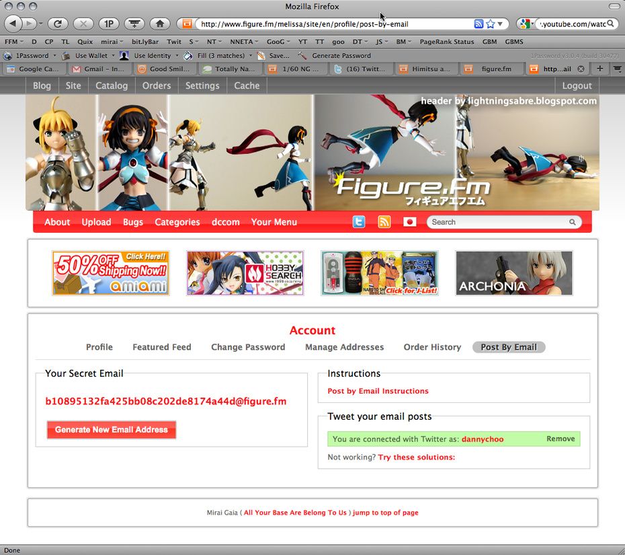Click About in the red navigation bar

(57, 222)
